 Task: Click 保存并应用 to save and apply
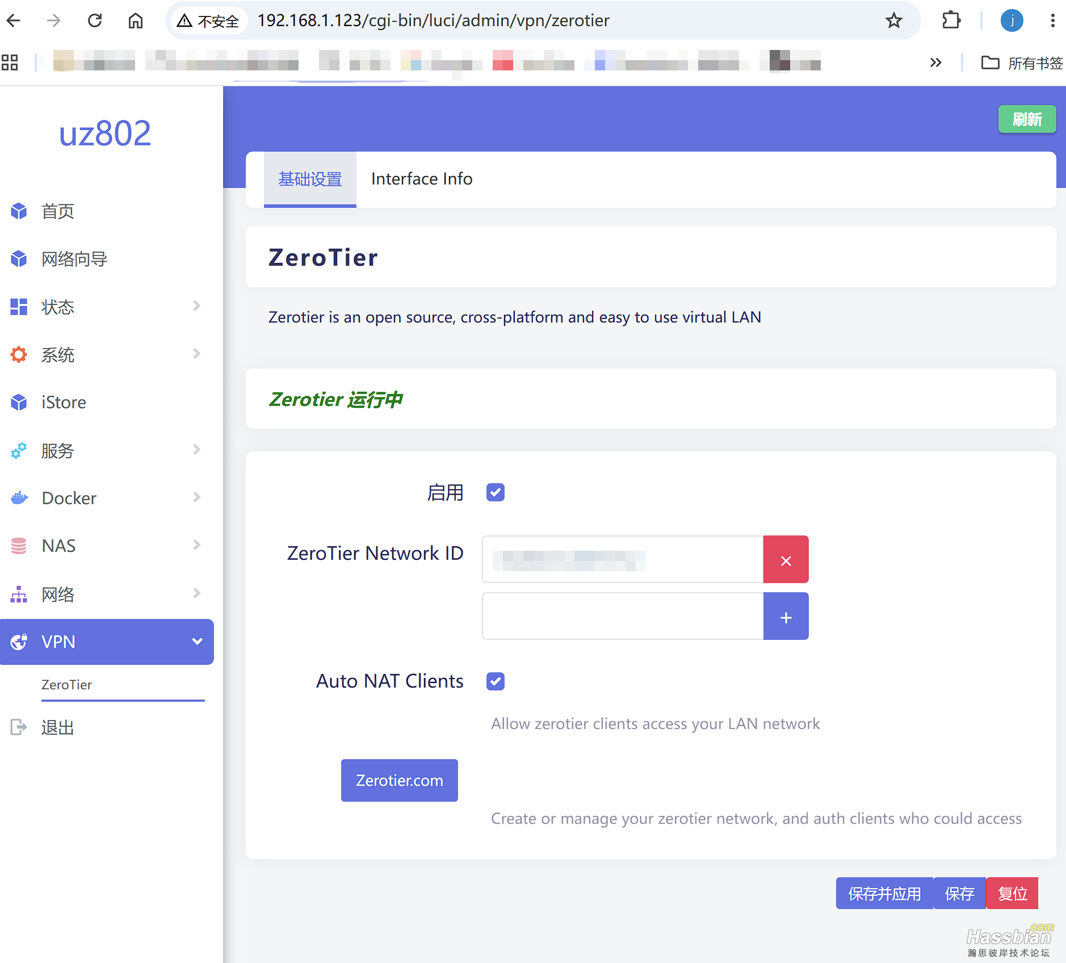pos(884,893)
